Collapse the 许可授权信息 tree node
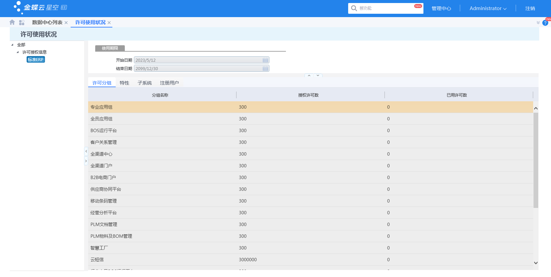This screenshot has height=277, width=551. (18, 52)
